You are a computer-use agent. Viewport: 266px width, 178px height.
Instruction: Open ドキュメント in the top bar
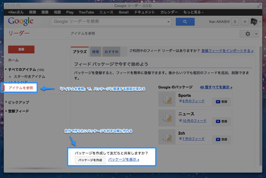tap(144, 12)
